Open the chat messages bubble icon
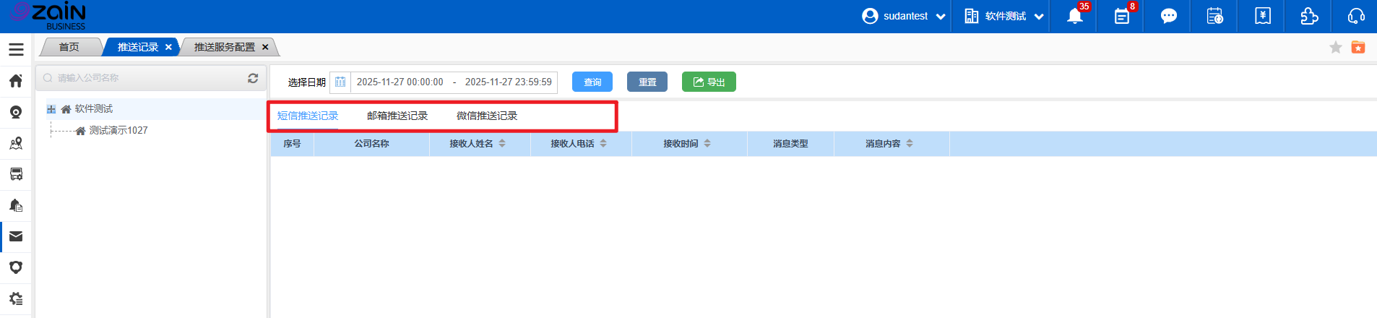The image size is (1377, 318). click(1168, 17)
